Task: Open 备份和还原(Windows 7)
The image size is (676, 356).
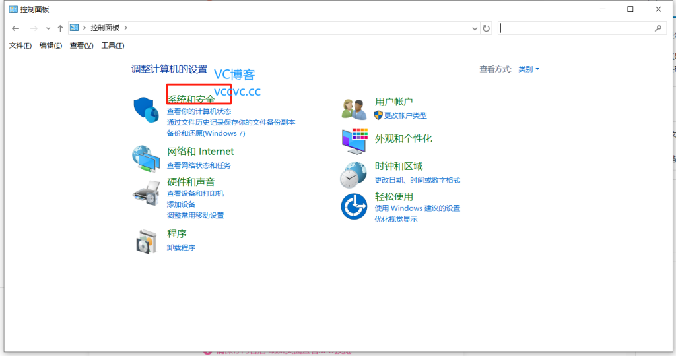Action: (x=206, y=133)
